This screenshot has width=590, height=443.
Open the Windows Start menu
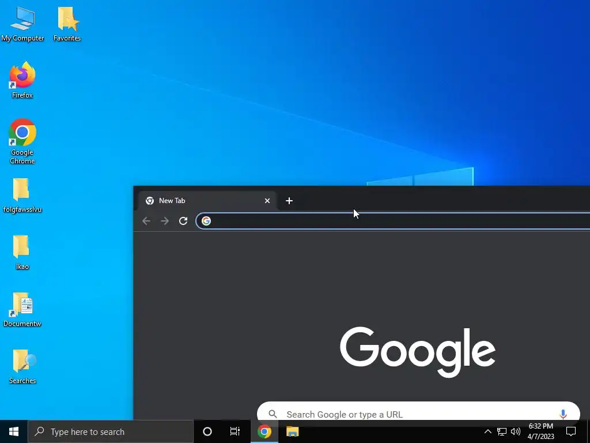click(x=14, y=431)
